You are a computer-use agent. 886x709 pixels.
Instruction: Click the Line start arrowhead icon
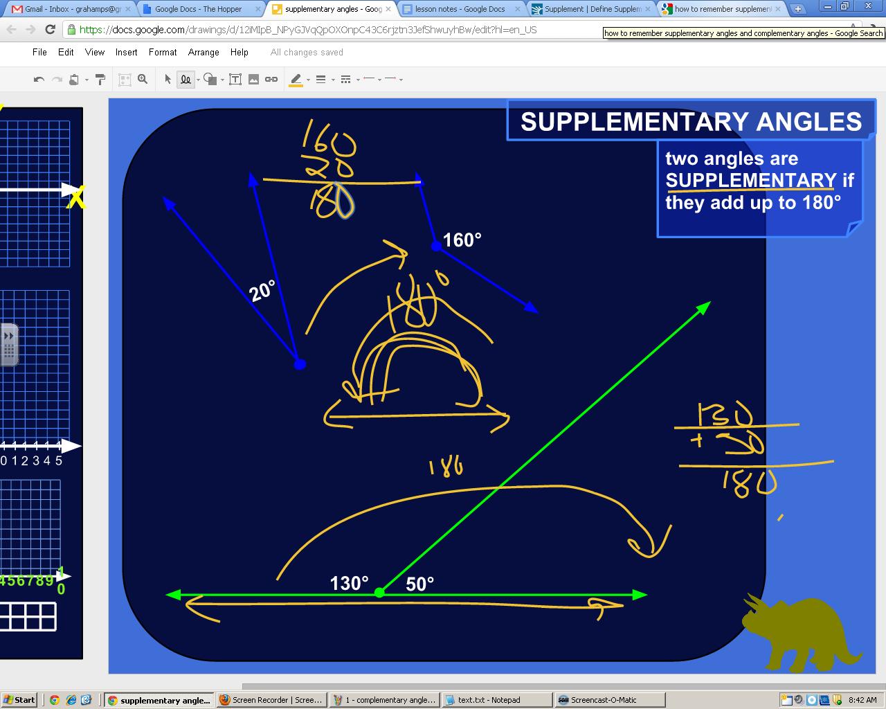[x=369, y=80]
